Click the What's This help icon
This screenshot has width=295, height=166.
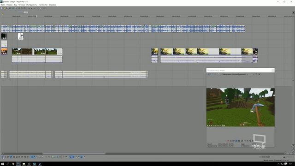[x=45, y=8]
